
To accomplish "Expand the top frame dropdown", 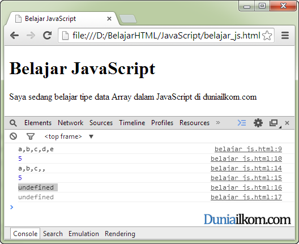I will tap(91, 136).
